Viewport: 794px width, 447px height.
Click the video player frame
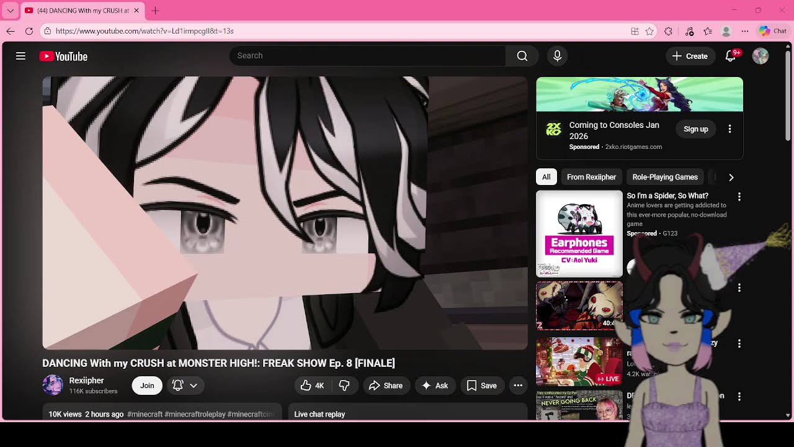click(x=285, y=213)
